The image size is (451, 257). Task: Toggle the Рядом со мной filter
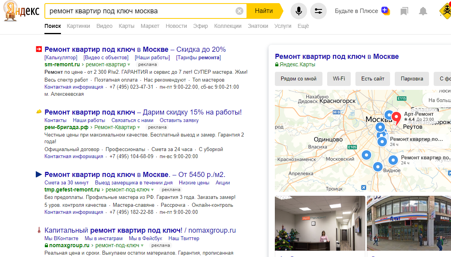pyautogui.click(x=298, y=79)
